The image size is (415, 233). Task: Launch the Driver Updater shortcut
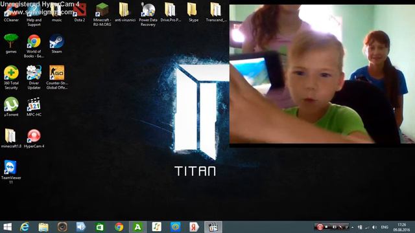click(x=34, y=78)
